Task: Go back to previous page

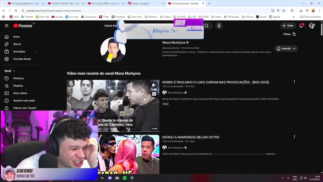Action: (4, 11)
